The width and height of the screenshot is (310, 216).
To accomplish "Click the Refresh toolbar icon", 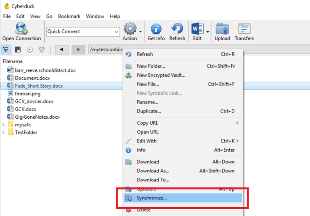I will (177, 29).
